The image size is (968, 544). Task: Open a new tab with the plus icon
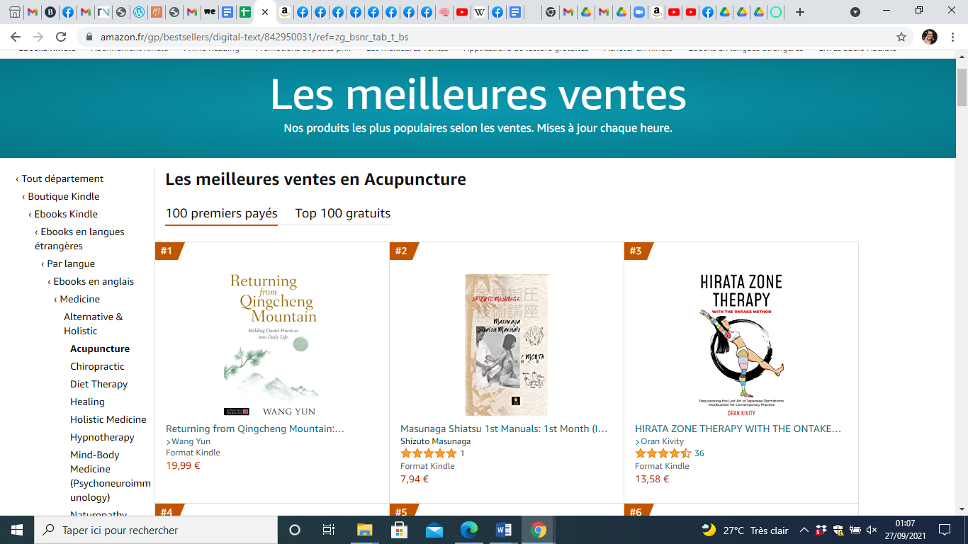(x=800, y=12)
